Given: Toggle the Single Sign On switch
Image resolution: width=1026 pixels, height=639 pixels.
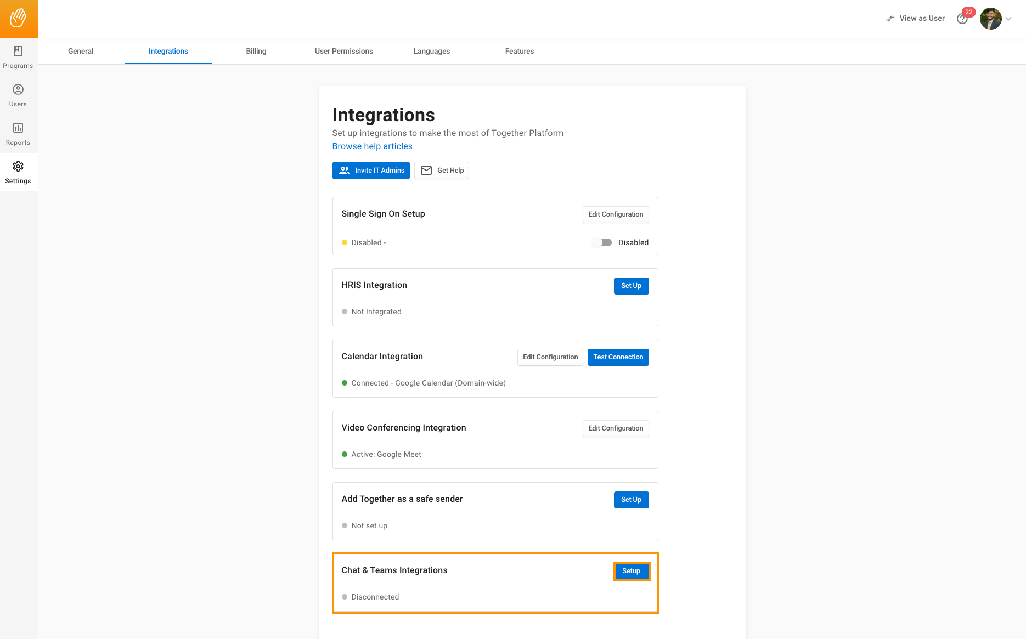Looking at the screenshot, I should [x=602, y=242].
